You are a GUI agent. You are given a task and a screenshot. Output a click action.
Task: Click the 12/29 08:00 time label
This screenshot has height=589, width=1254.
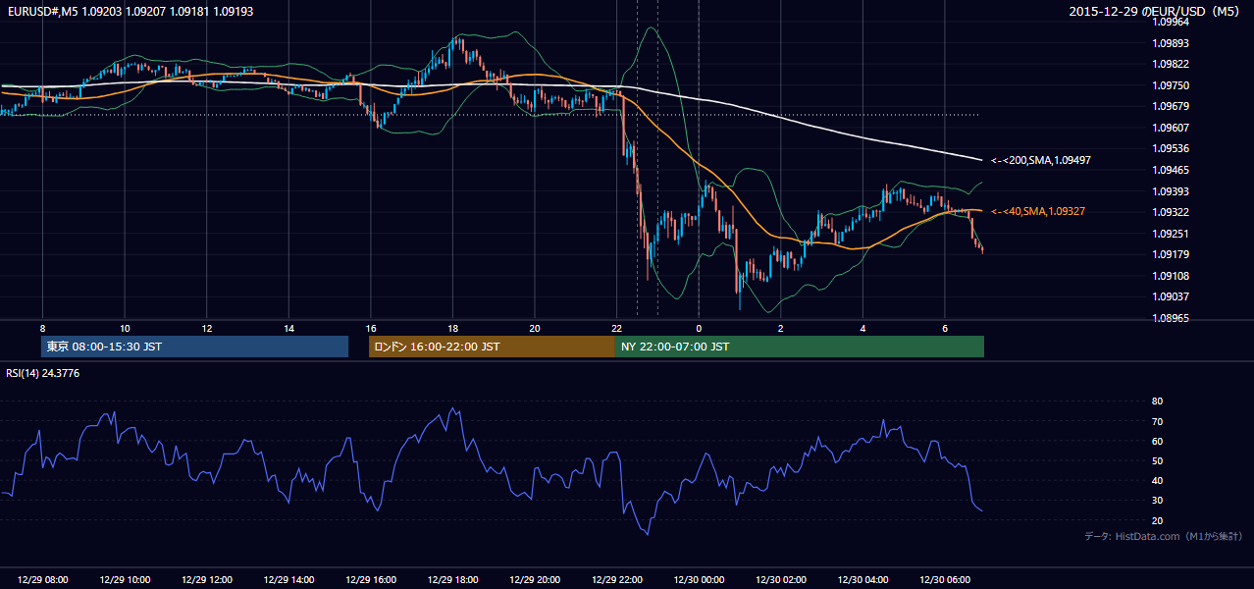(43, 580)
